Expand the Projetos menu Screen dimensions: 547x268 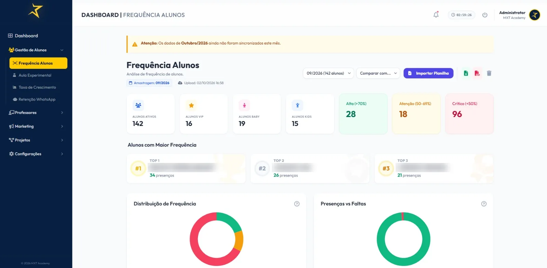pos(36,140)
